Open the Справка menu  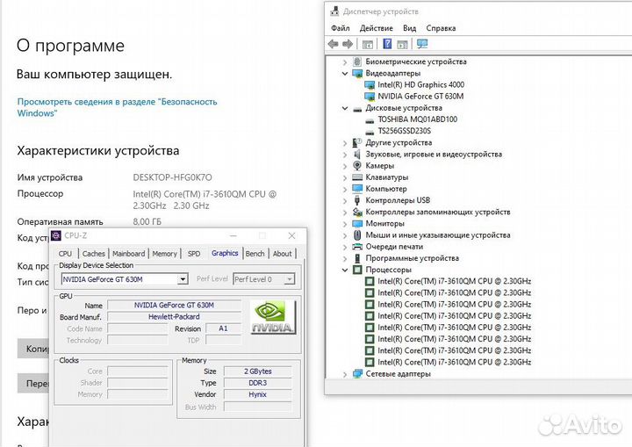point(441,28)
